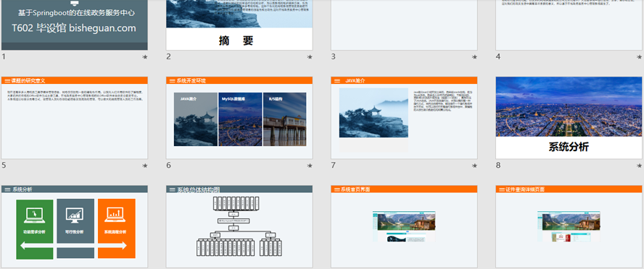
Task: Click the transition star under slide 3
Action: tap(474, 57)
